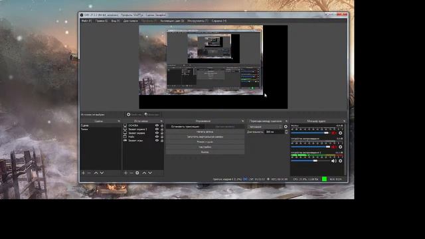Click the audio mixer vertical scrollbar
The width and height of the screenshot is (425, 239).
click(345, 150)
